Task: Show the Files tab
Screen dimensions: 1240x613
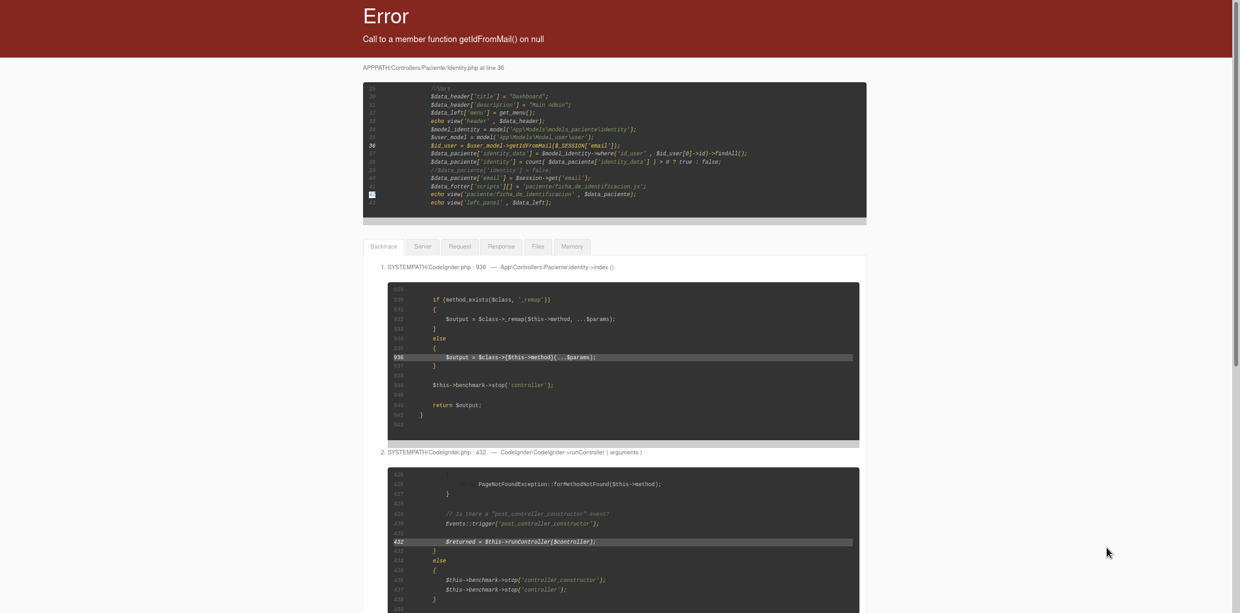Action: pyautogui.click(x=538, y=247)
